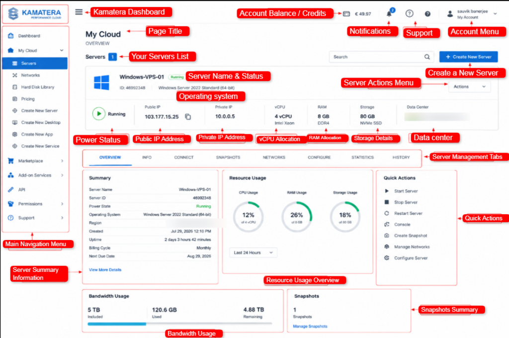
Task: Open the support question mark circle icon
Action: (410, 13)
